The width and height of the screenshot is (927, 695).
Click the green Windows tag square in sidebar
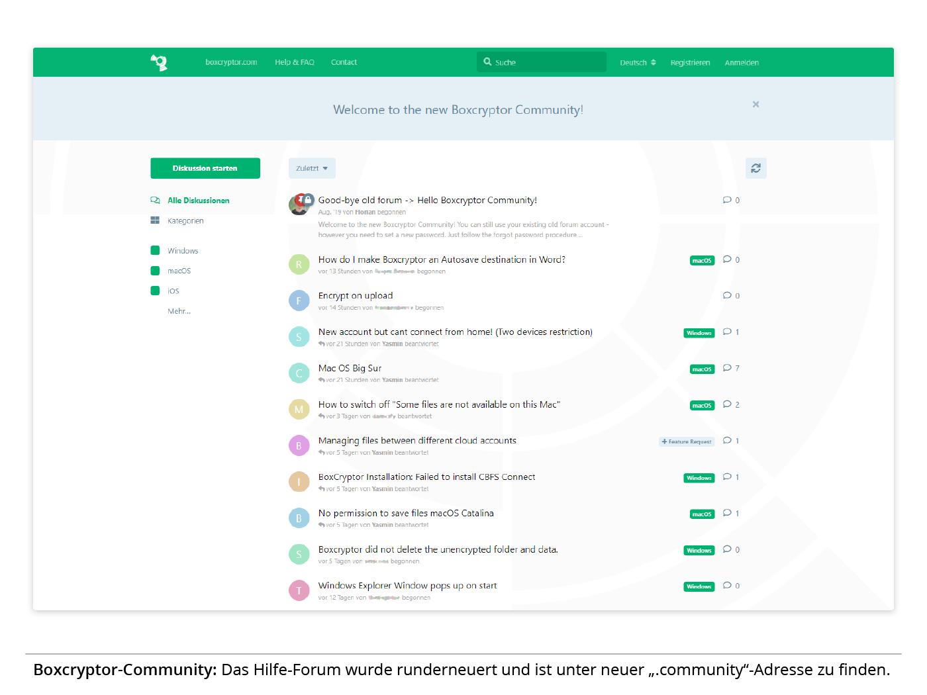pos(155,250)
